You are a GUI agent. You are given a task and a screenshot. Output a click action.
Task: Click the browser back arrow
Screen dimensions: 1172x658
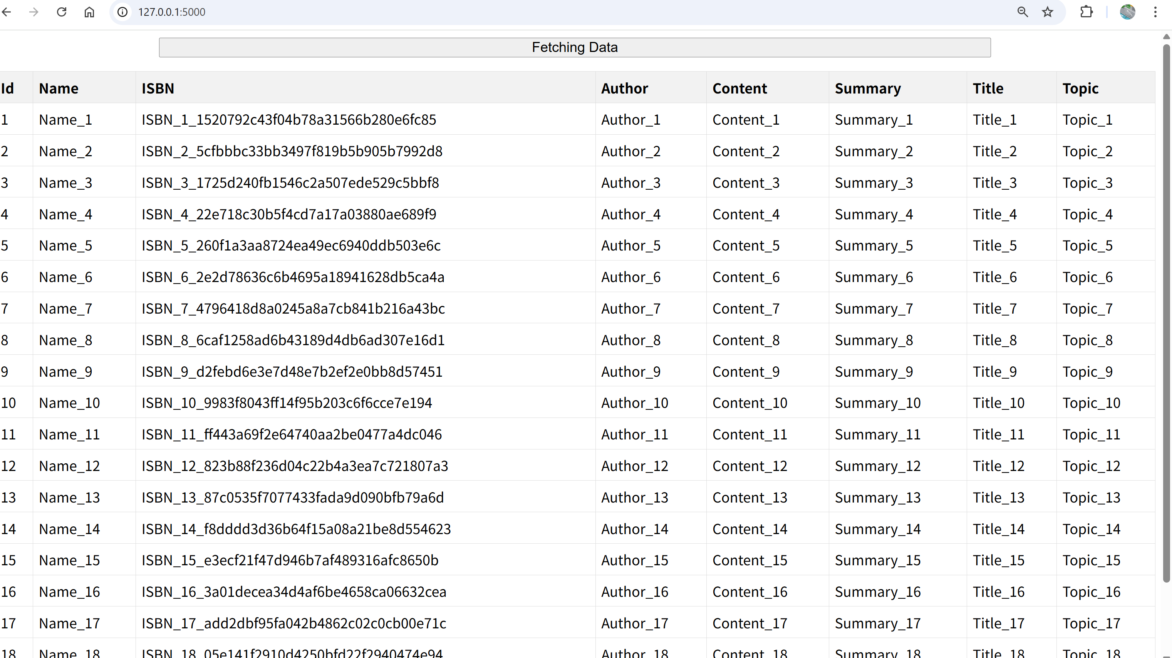(x=7, y=12)
